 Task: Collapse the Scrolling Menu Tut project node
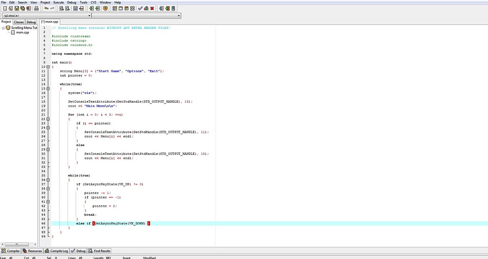pos(3,28)
